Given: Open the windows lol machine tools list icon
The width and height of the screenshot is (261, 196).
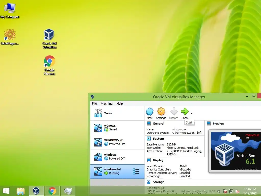Looking at the screenshot, I should tap(136, 171).
